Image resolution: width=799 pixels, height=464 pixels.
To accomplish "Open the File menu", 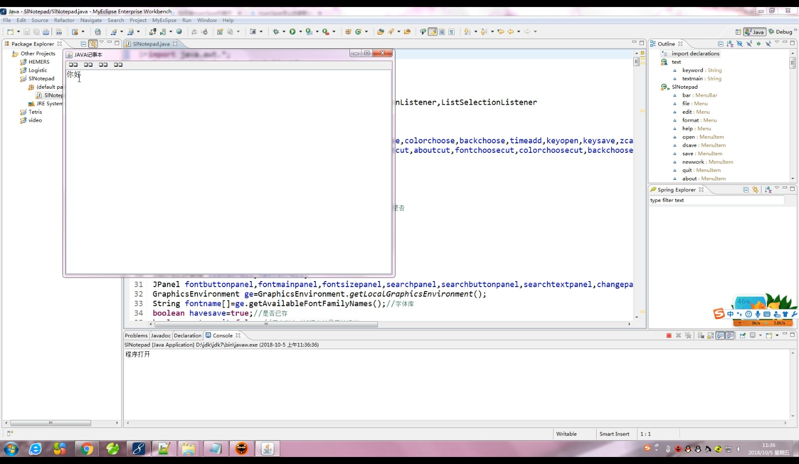I will 7,20.
